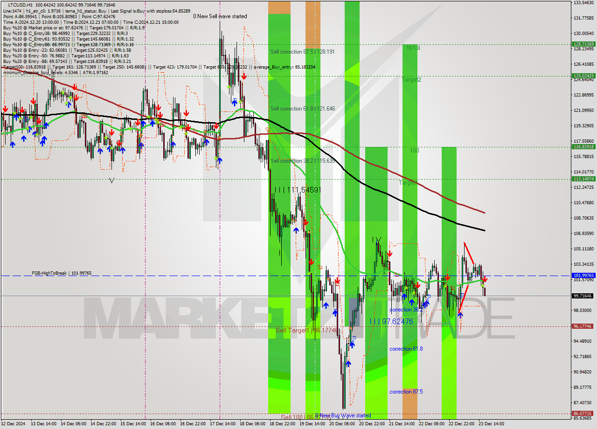Click 'Sell correction 61.8 | 121.646' label

pos(302,108)
